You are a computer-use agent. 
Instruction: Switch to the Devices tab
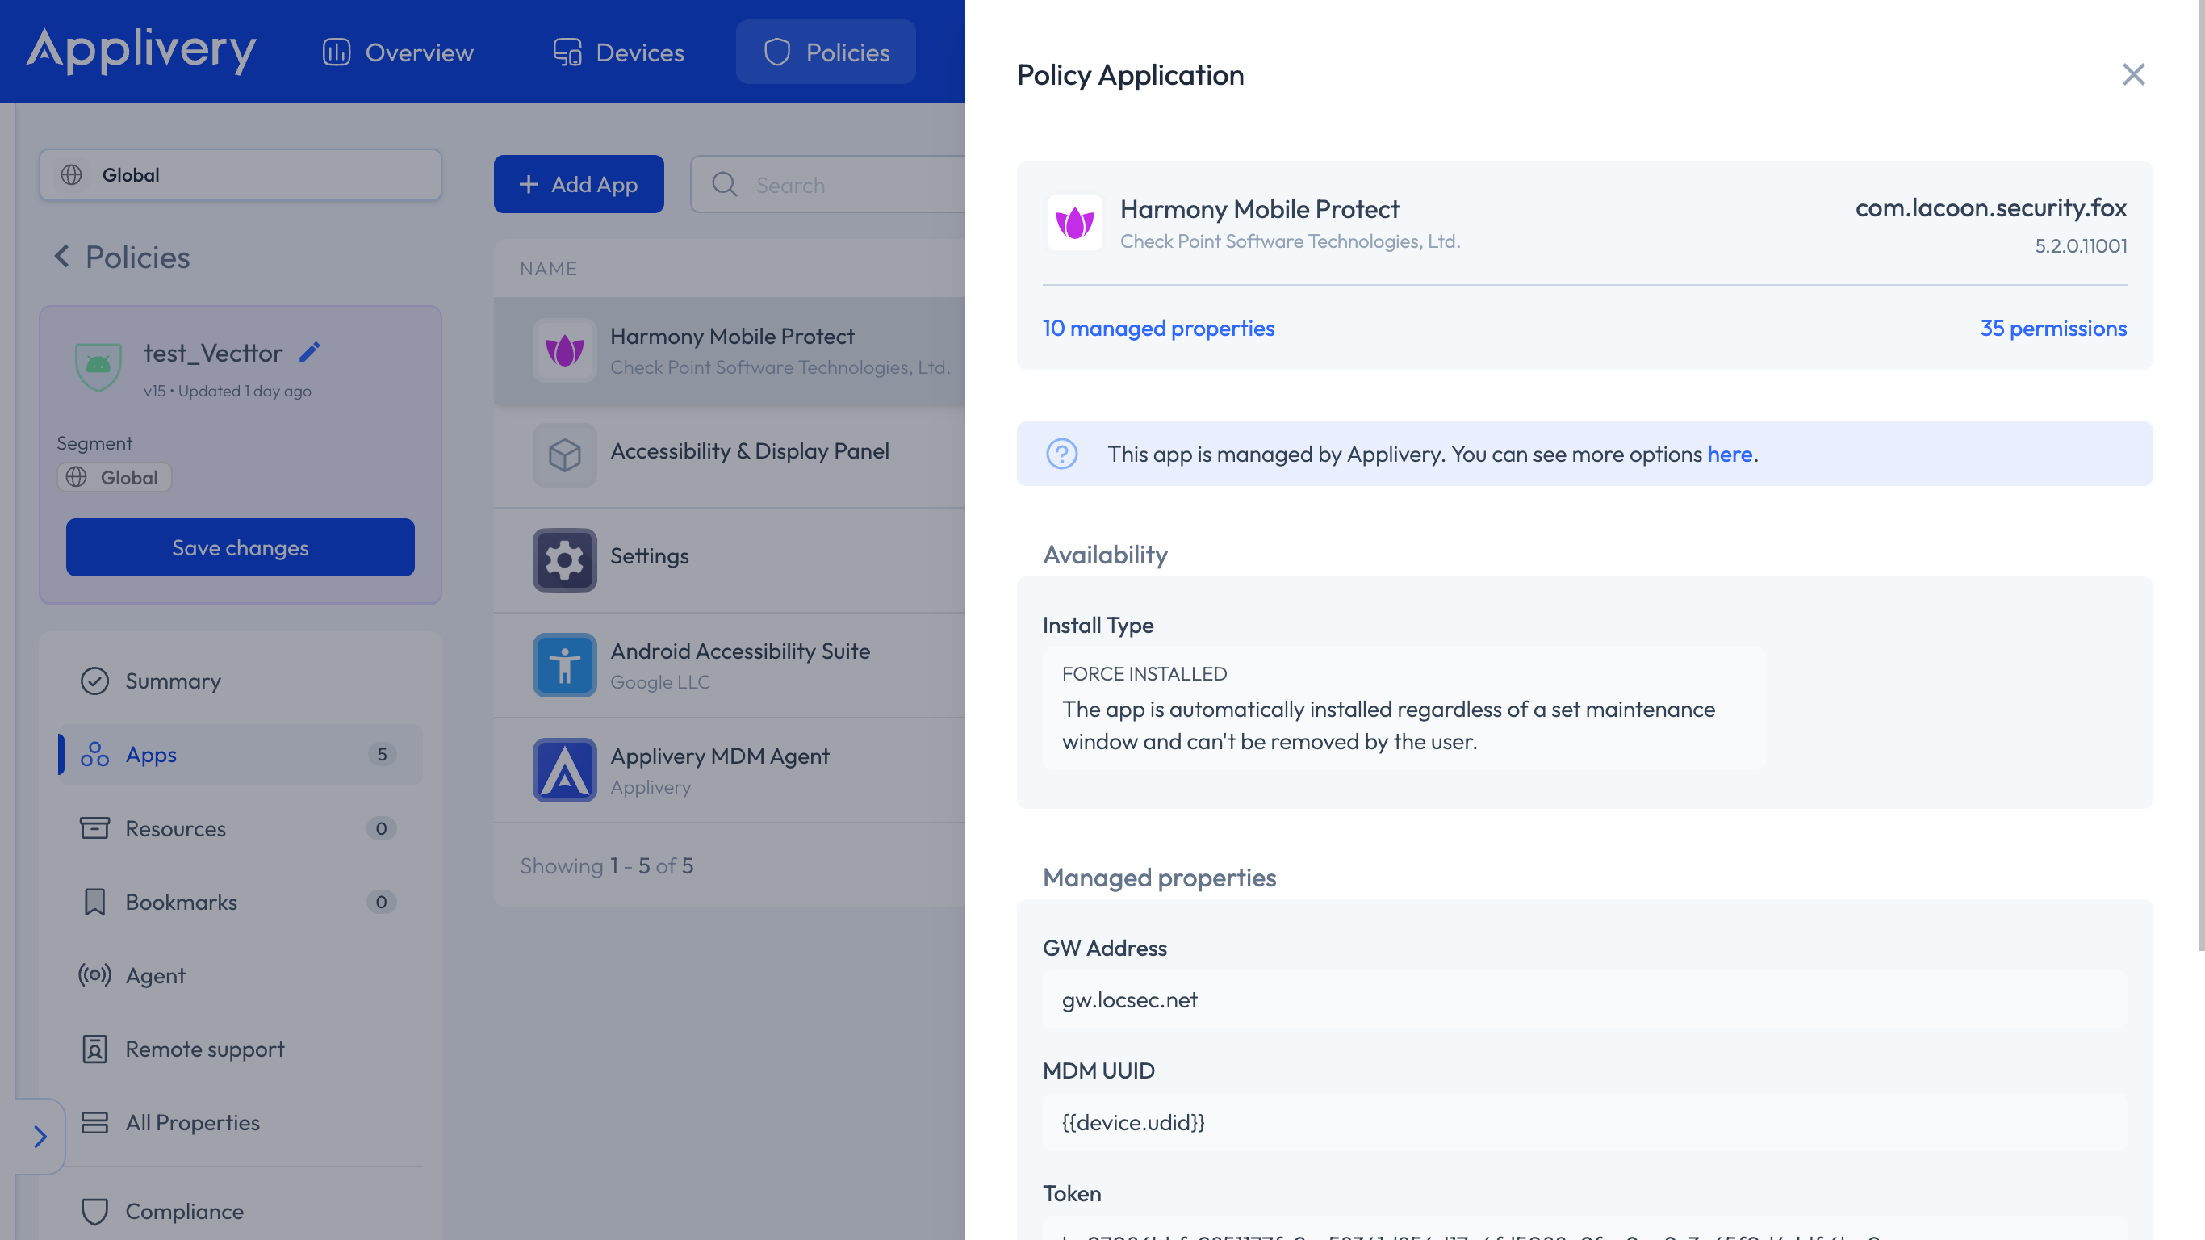pyautogui.click(x=617, y=52)
